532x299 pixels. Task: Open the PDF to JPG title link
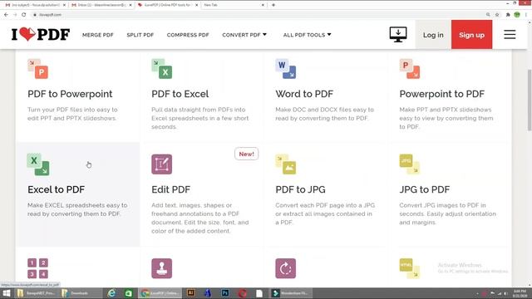click(300, 189)
